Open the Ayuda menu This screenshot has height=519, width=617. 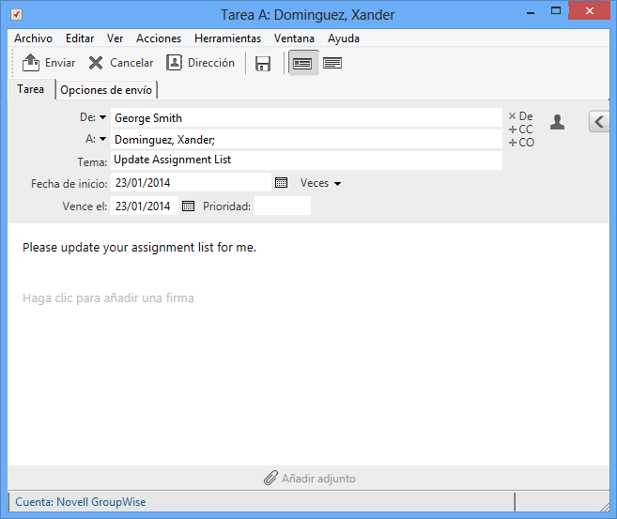pyautogui.click(x=344, y=38)
